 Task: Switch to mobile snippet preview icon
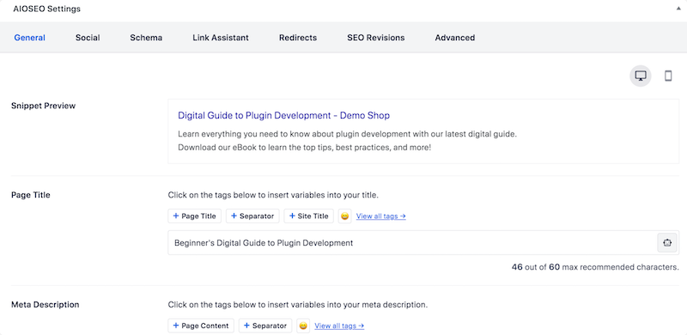coord(668,76)
